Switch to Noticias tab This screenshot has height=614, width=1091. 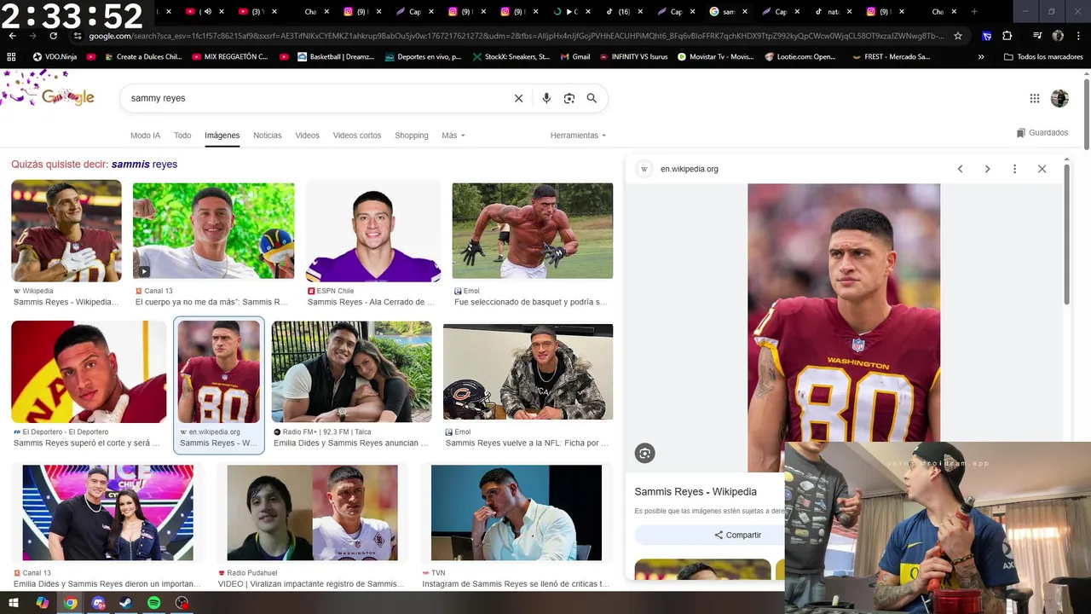(267, 136)
